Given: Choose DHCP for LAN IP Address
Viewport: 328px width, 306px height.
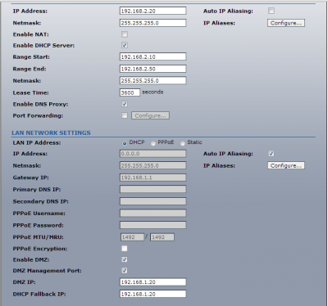Looking at the screenshot, I should tap(125, 143).
